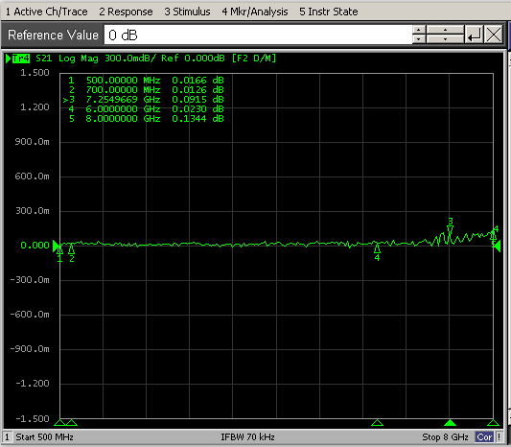Select marker 2 row at 700.00000 MHz
The width and height of the screenshot is (511, 447).
146,89
